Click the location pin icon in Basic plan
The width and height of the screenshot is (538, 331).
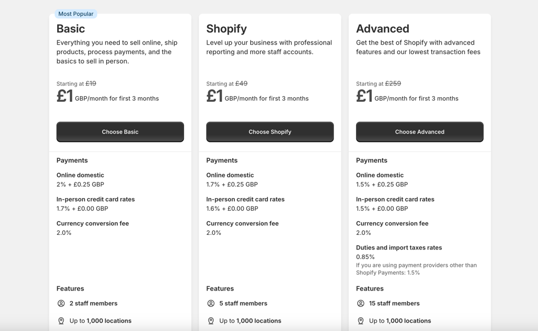(x=61, y=320)
